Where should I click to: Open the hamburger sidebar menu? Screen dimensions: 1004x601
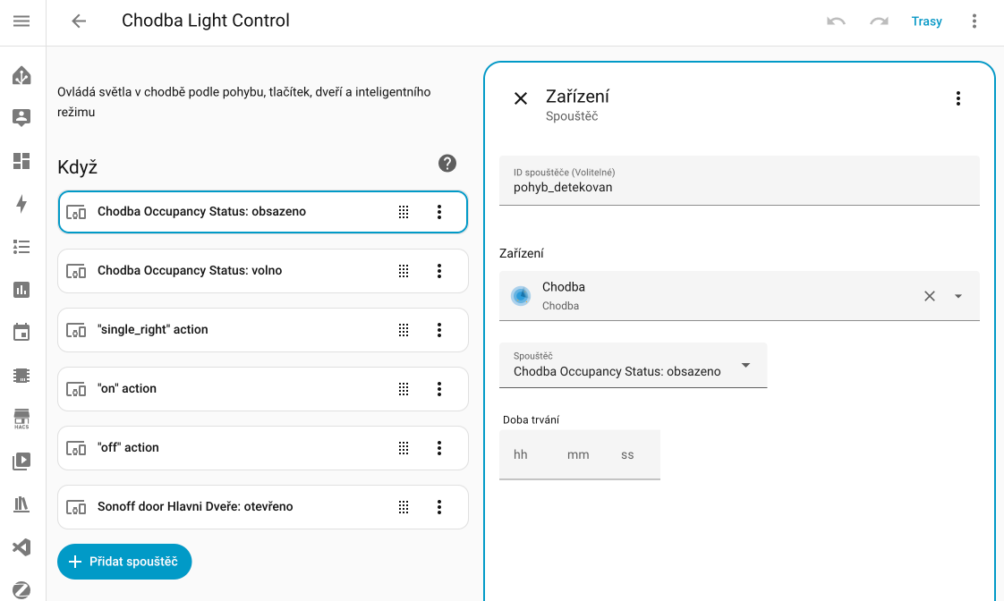pos(21,21)
